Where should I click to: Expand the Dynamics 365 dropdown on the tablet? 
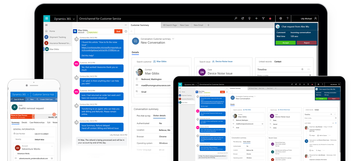coord(196,85)
